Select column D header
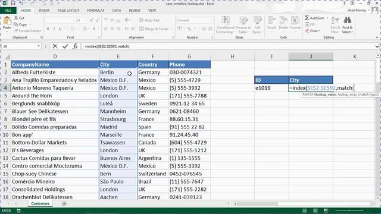Viewport: 381px width, 214px height. pyautogui.click(x=55, y=56)
